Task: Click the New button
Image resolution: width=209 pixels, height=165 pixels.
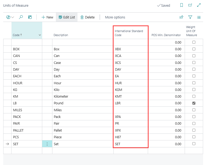Action: click(47, 17)
